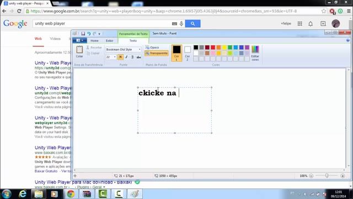The width and height of the screenshot is (353, 199).
Task: Click the Chrome reload page icon
Action: click(19, 11)
